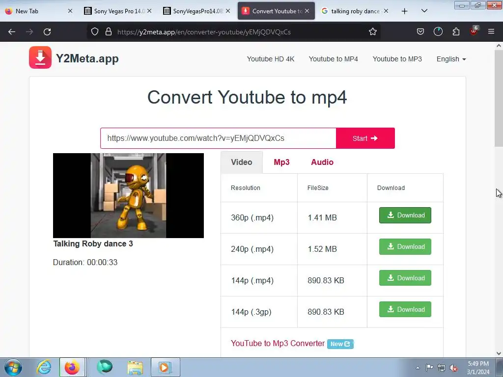The height and width of the screenshot is (377, 503).
Task: Download the 144p (.3gp) video
Action: (x=405, y=309)
